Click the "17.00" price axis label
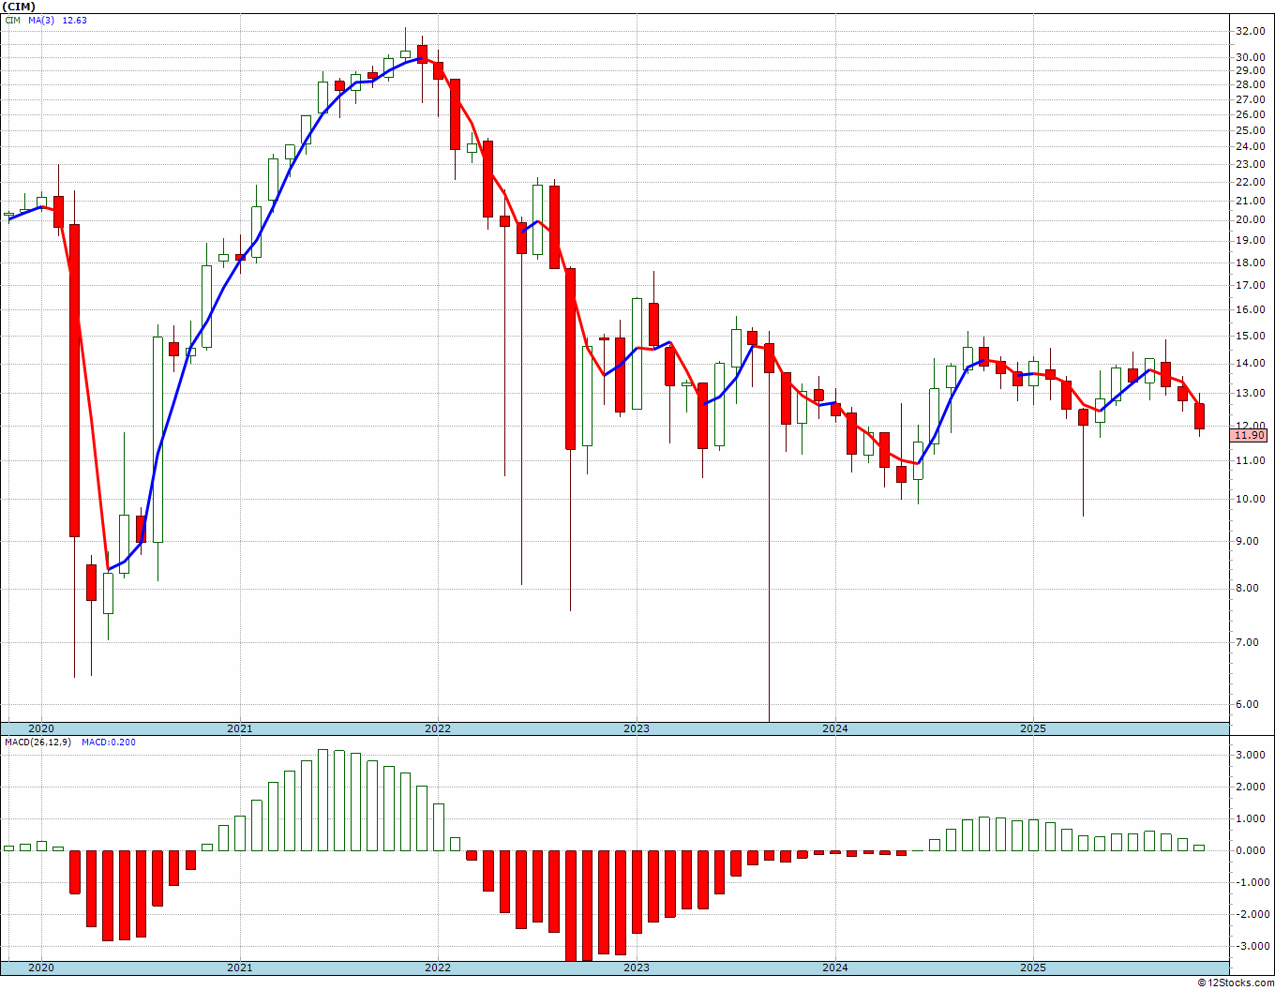The height and width of the screenshot is (990, 1275). [x=1250, y=285]
